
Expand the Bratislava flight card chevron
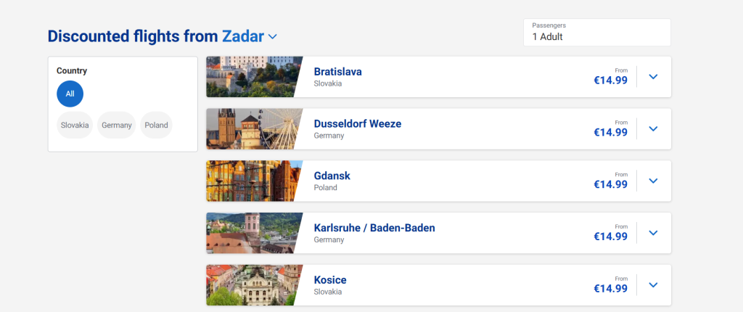click(653, 77)
